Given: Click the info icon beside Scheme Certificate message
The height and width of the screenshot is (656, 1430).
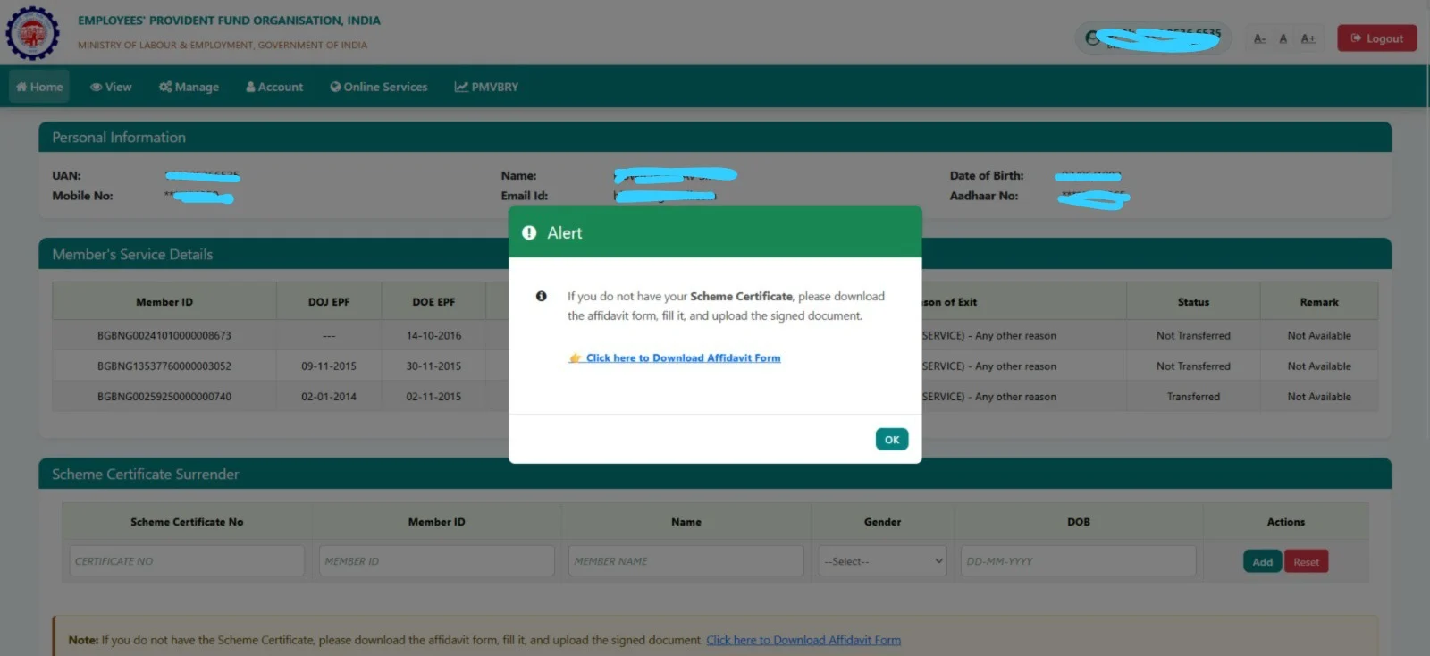Looking at the screenshot, I should coord(541,296).
